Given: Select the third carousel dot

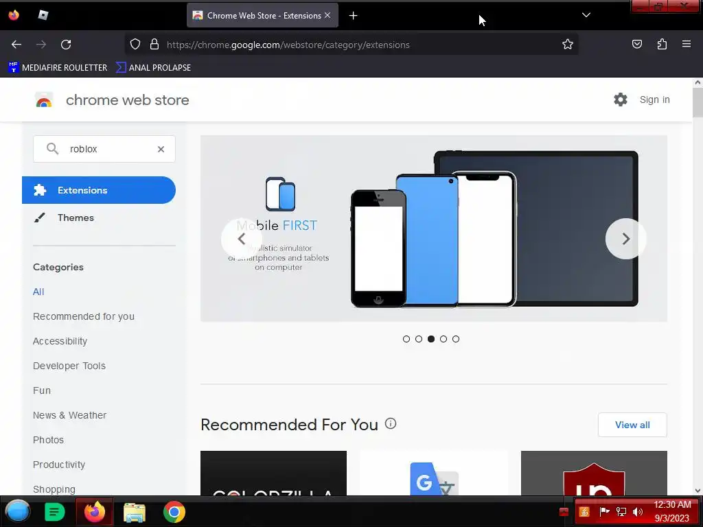Looking at the screenshot, I should [431, 339].
